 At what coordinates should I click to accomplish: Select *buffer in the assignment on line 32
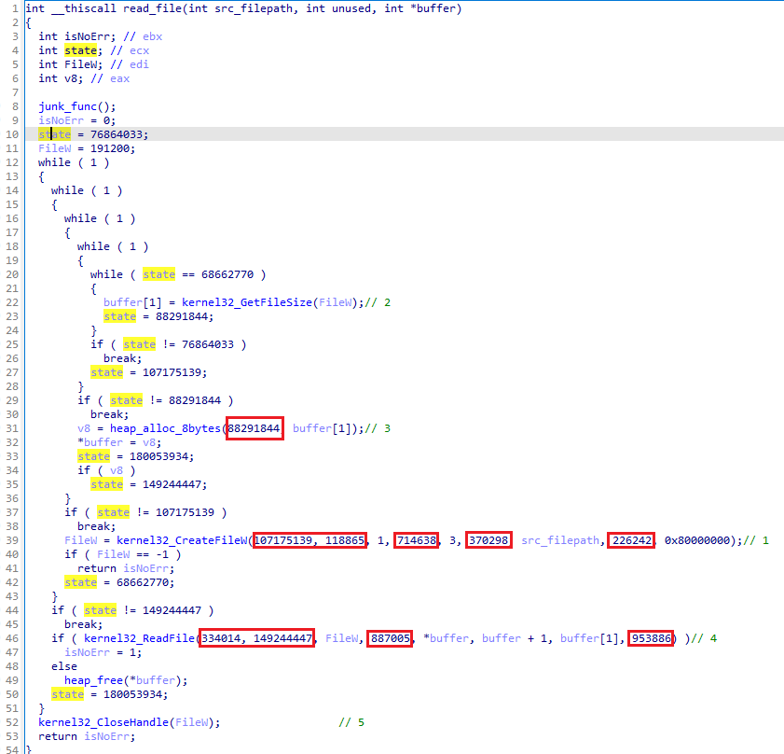100,442
